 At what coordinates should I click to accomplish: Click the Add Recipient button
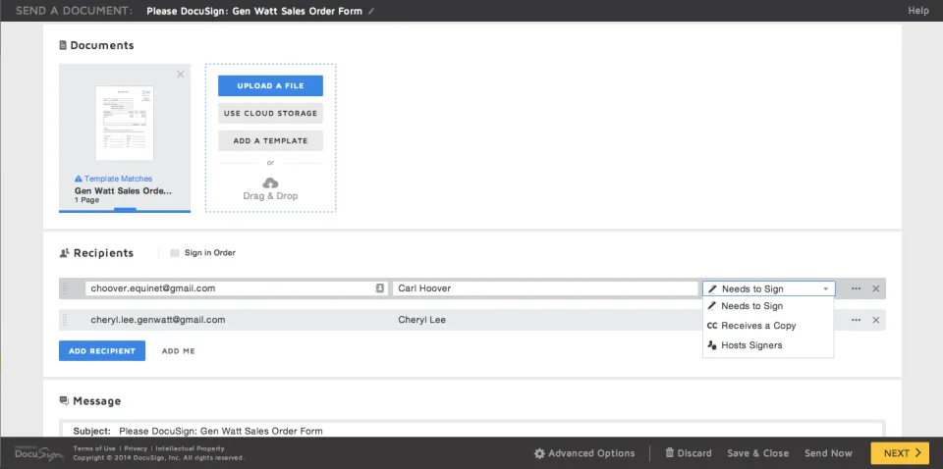tap(102, 351)
